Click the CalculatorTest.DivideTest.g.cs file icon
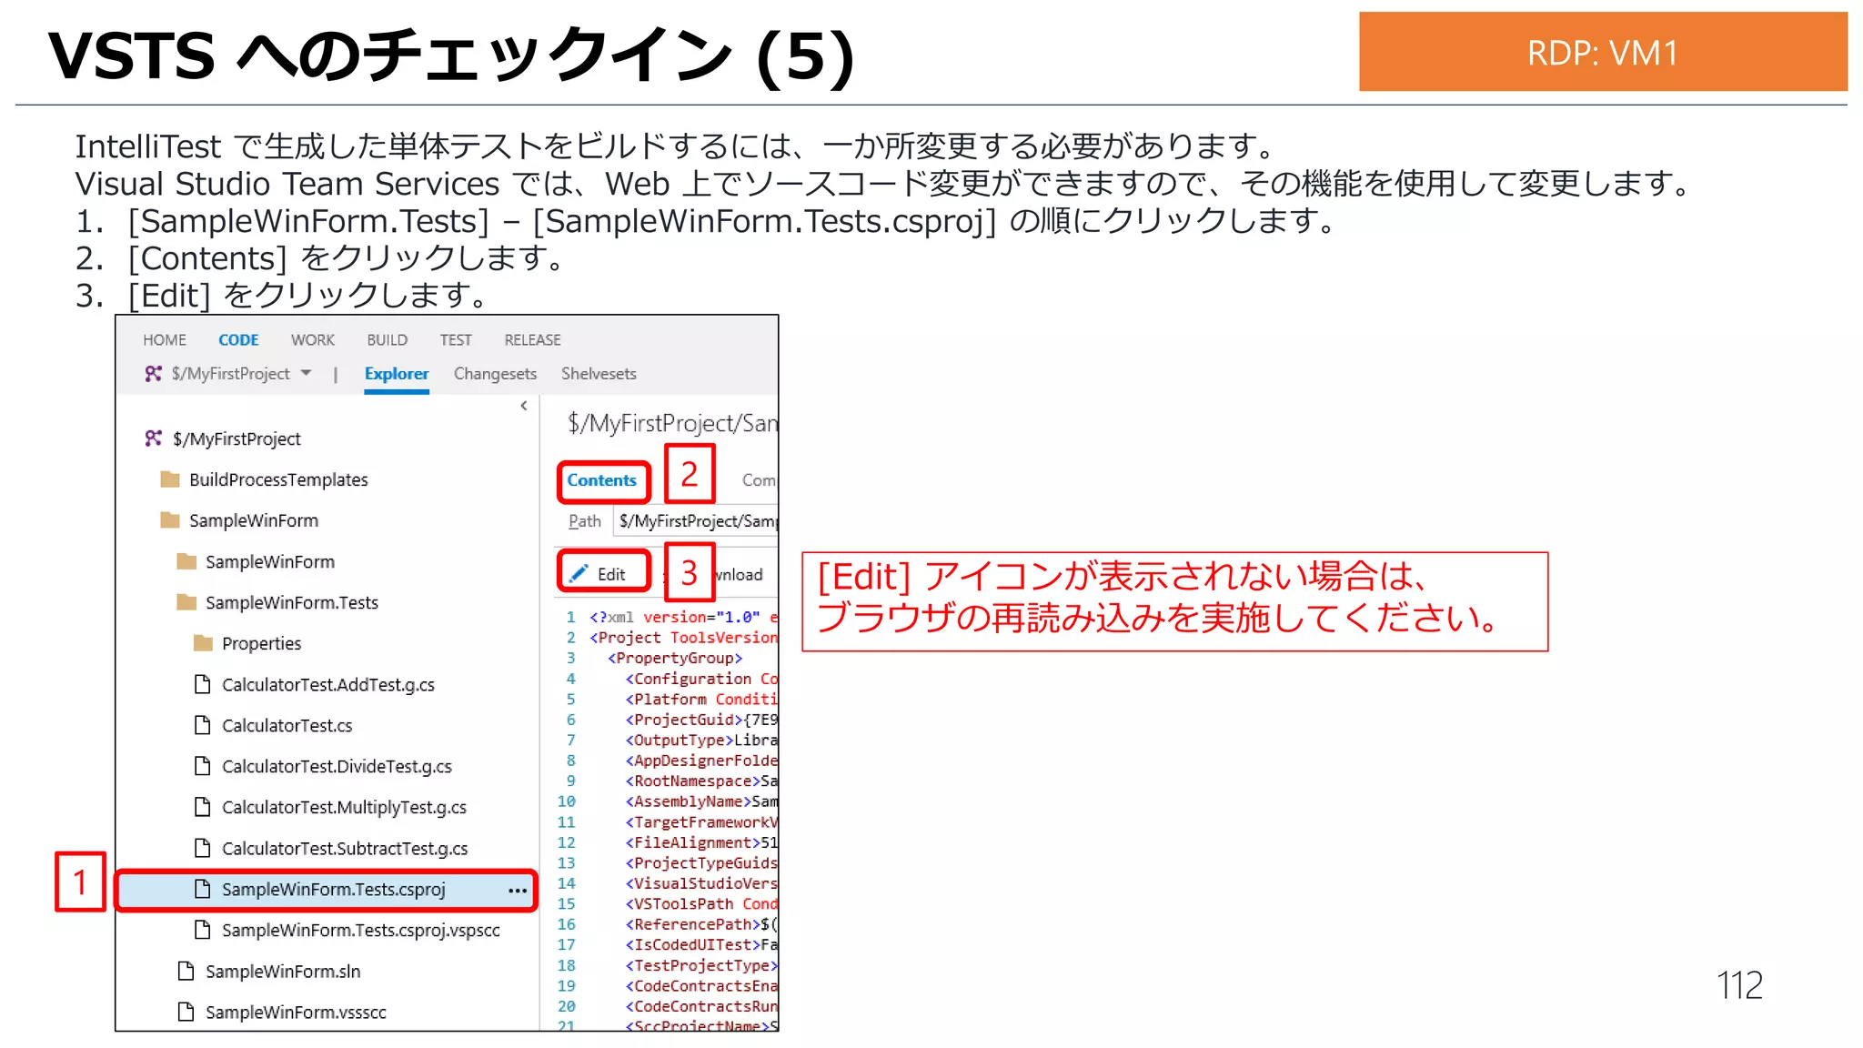This screenshot has height=1048, width=1863. pyautogui.click(x=203, y=766)
